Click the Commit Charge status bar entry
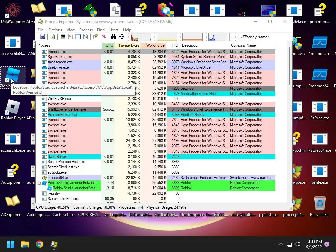Viewport: 336px width, 252px height. (x=94, y=207)
